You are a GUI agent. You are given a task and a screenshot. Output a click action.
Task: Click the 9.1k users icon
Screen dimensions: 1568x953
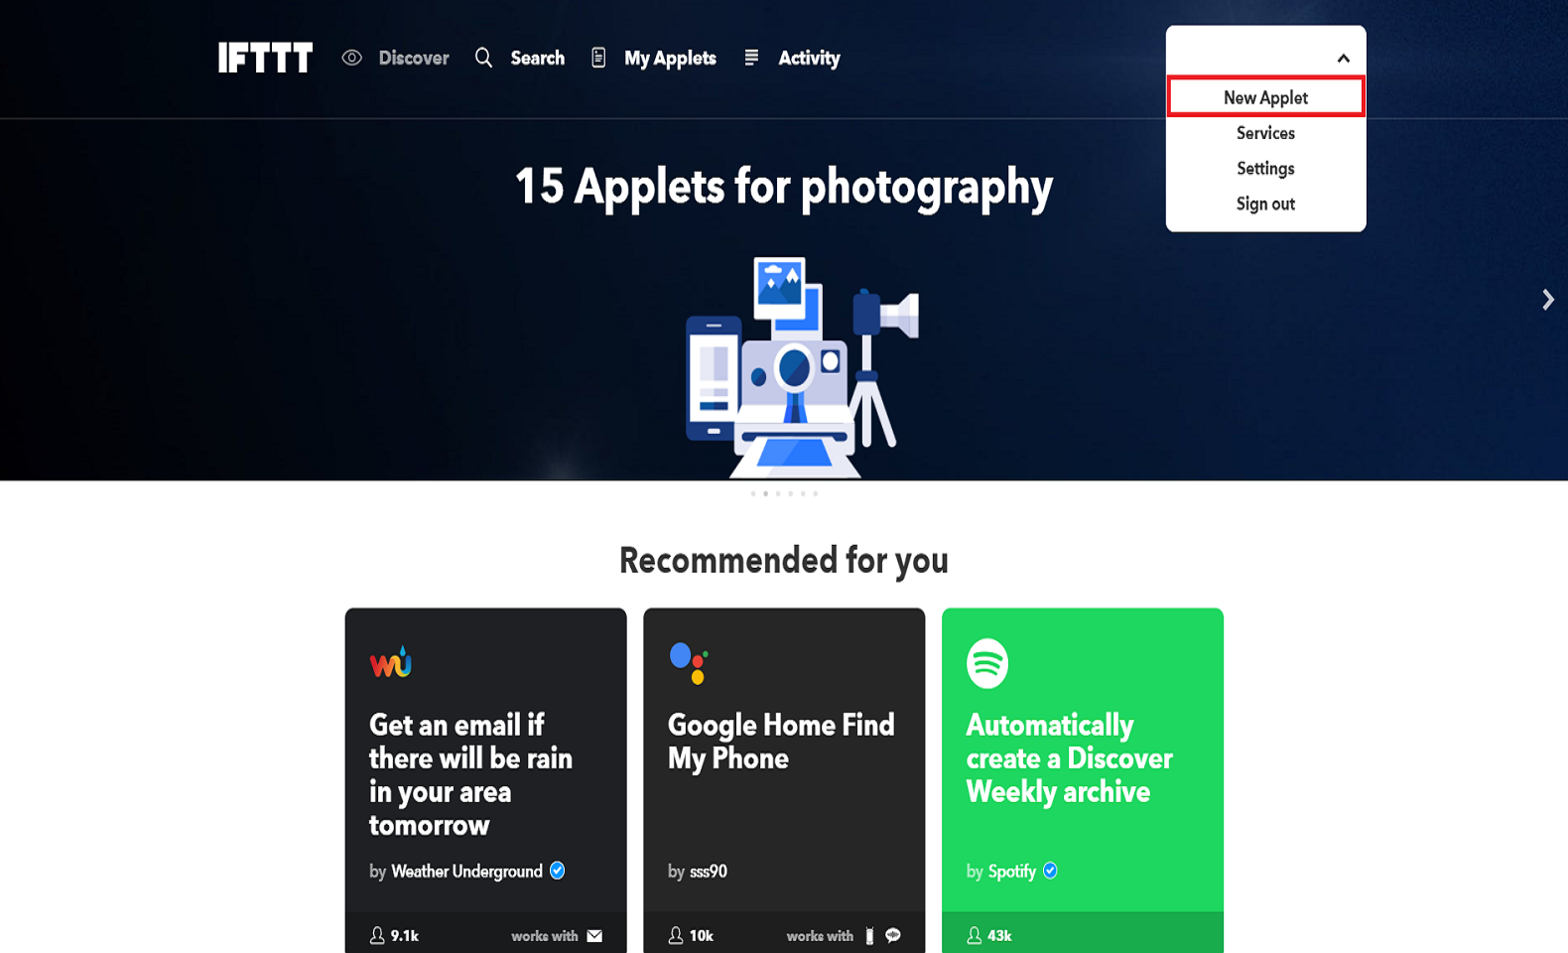pyautogui.click(x=377, y=935)
